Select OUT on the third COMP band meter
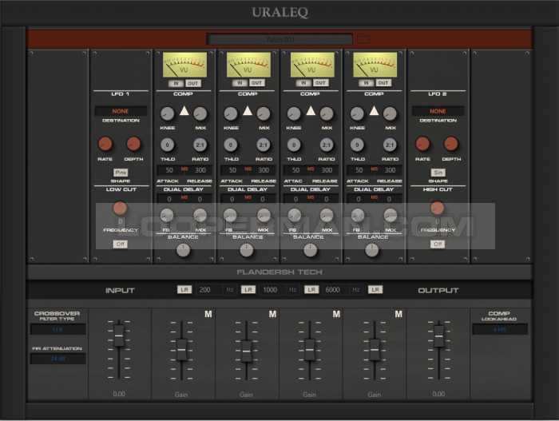559x421 pixels. pyautogui.click(x=320, y=83)
